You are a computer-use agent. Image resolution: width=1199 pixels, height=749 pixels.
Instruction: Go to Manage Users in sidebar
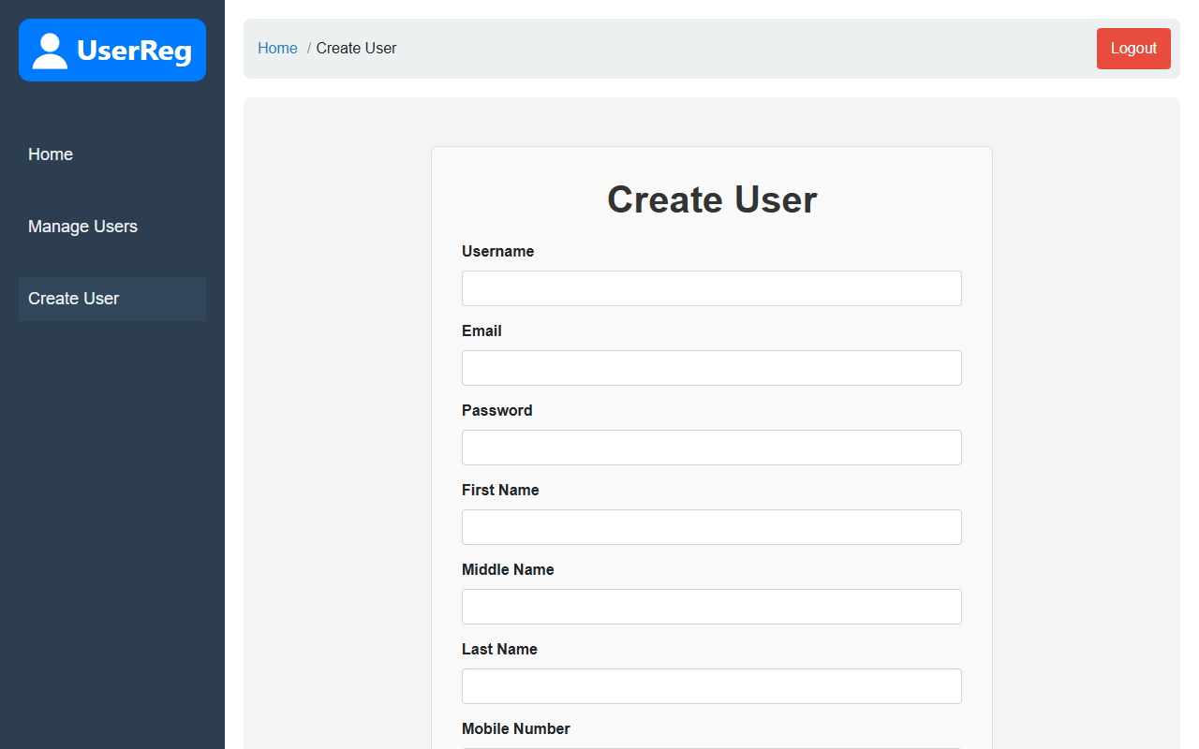point(112,227)
